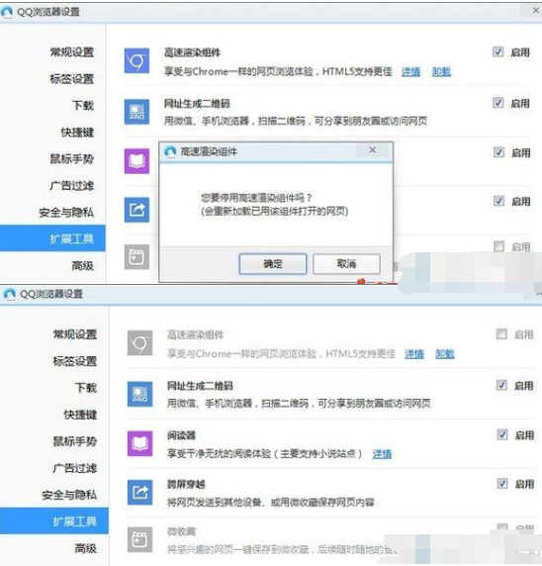Click 确定 to confirm disabling the component
The width and height of the screenshot is (542, 566).
point(273,264)
